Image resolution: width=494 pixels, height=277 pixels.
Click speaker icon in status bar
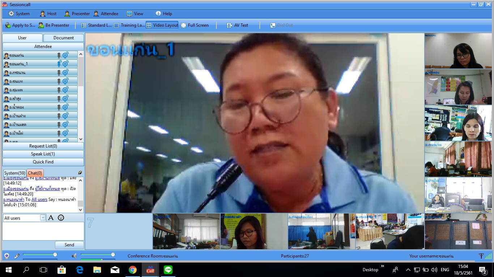coord(74,256)
